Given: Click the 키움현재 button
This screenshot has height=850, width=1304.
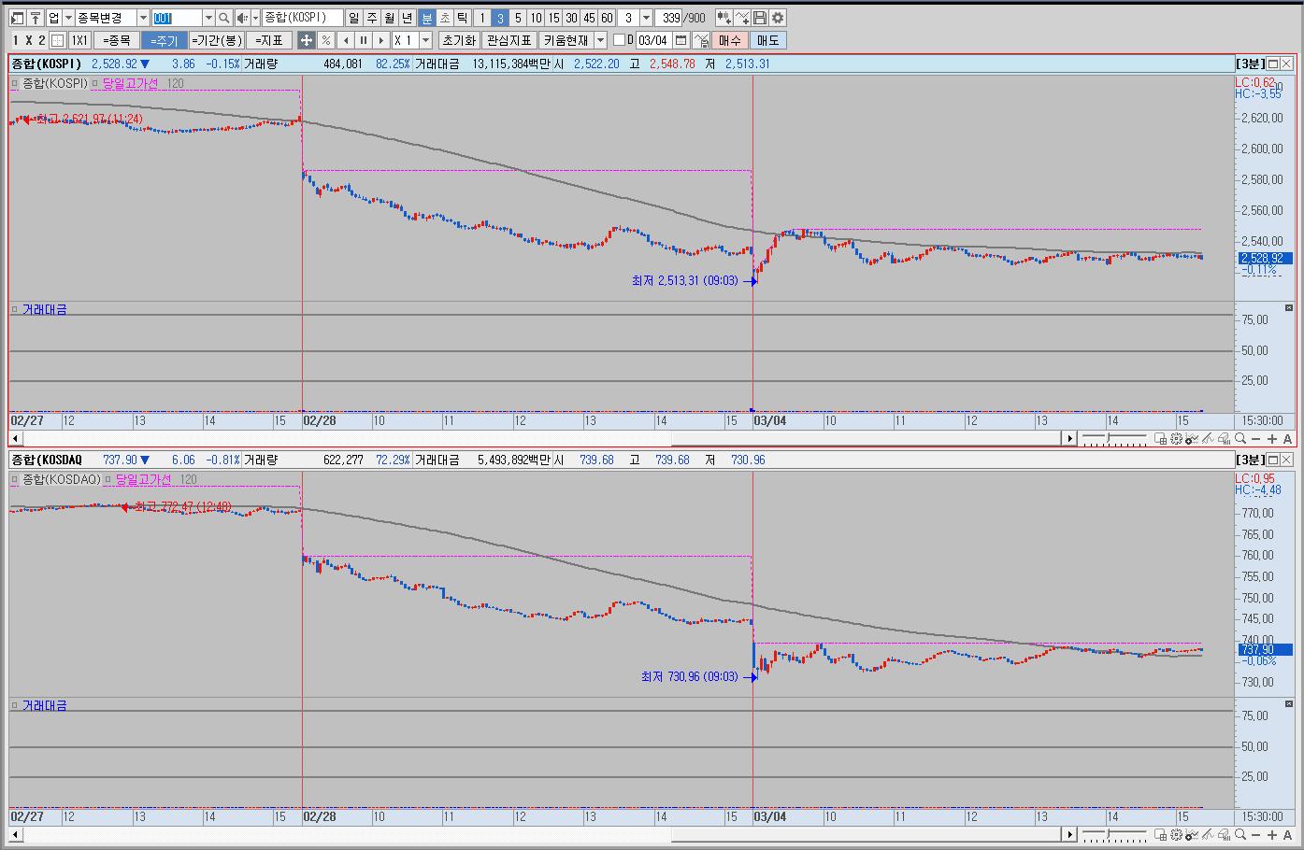Looking at the screenshot, I should 566,40.
